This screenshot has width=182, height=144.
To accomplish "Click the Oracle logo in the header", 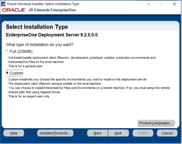I will coord(14,10).
